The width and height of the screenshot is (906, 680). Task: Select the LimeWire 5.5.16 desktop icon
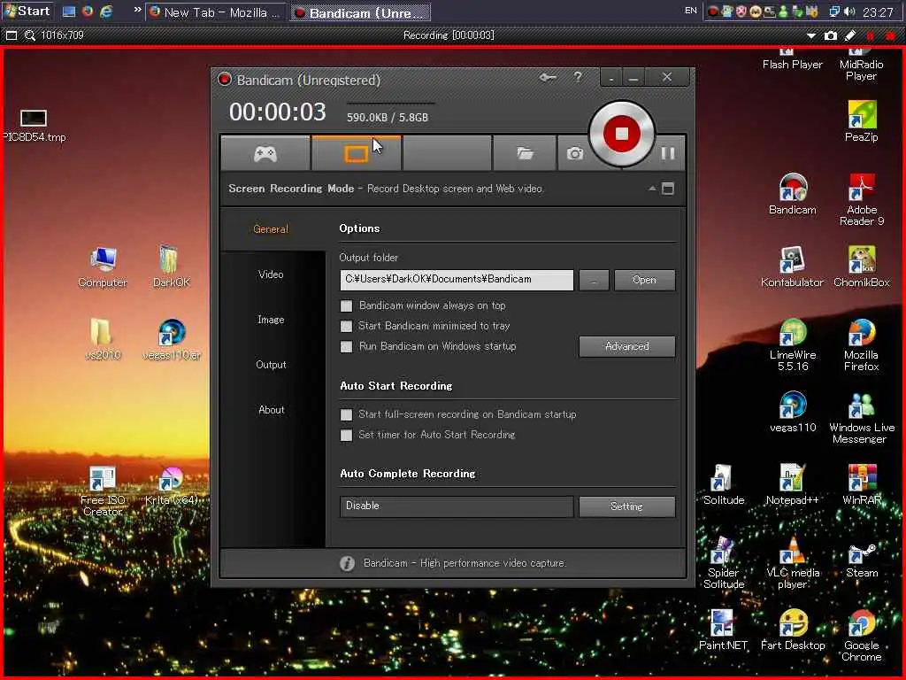[793, 344]
